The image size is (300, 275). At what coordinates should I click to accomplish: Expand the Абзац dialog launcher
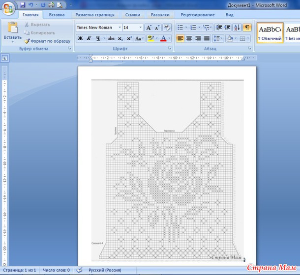[x=249, y=48]
